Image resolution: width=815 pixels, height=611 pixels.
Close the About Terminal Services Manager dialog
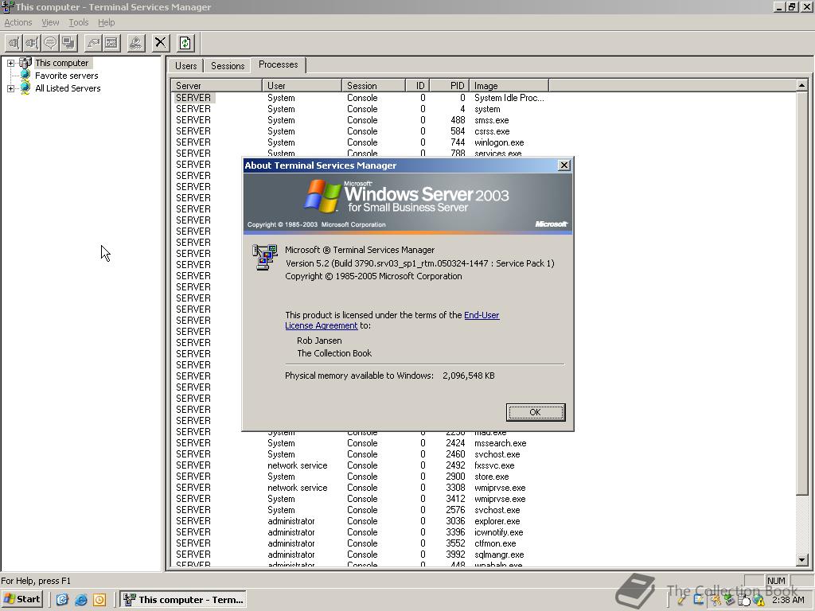564,165
